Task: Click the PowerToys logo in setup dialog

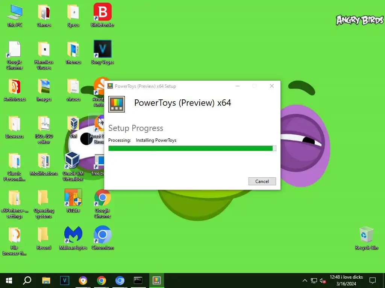Action: [x=117, y=104]
